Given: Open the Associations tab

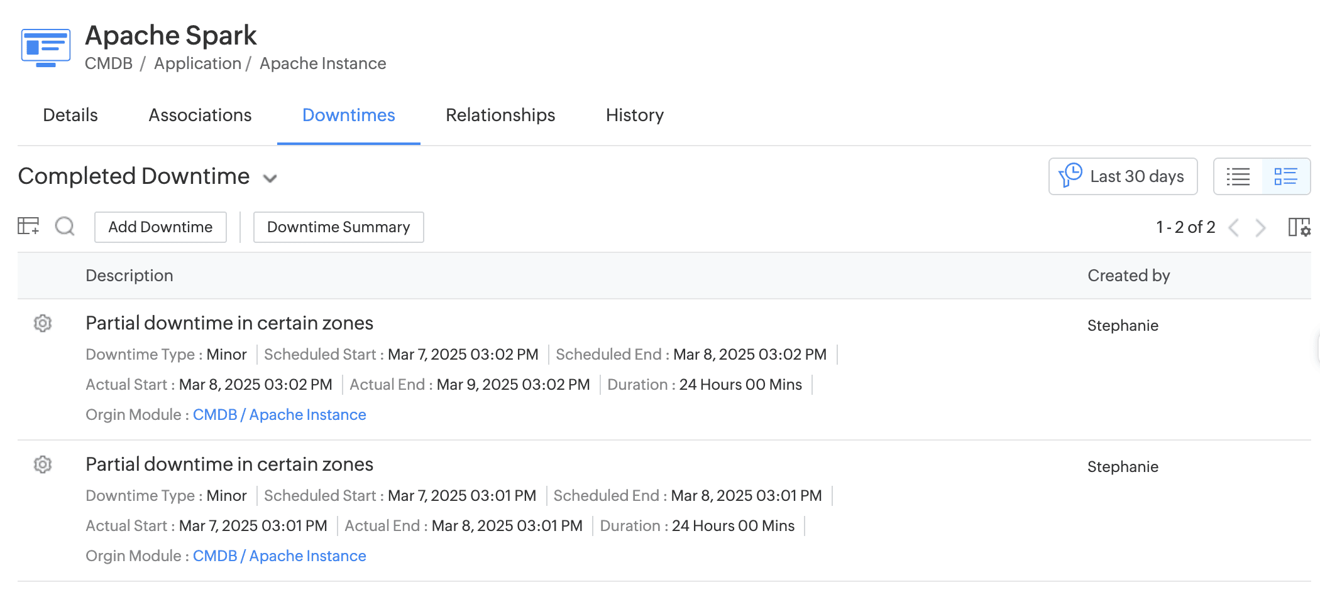Looking at the screenshot, I should click(200, 115).
